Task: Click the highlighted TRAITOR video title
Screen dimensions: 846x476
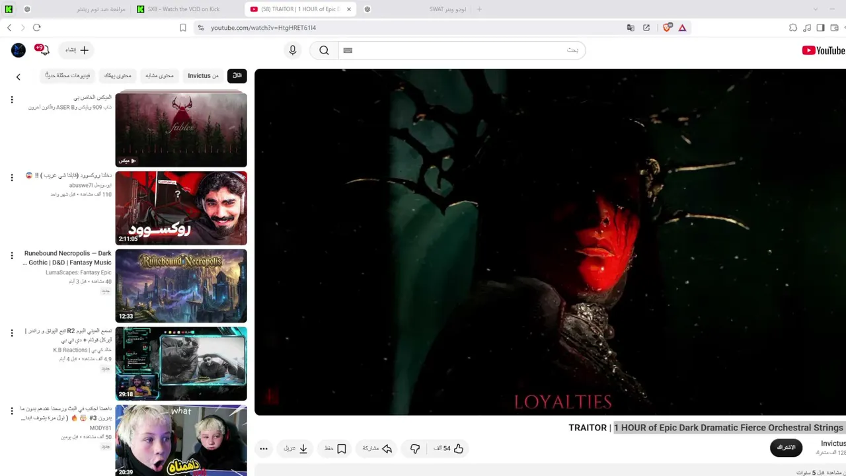Action: [x=706, y=428]
